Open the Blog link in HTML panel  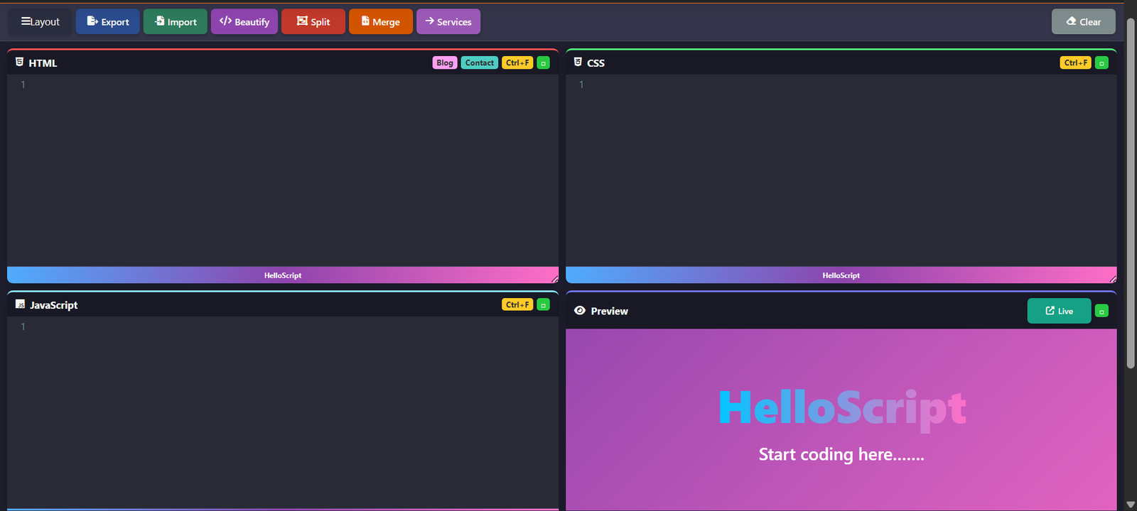pyautogui.click(x=445, y=62)
